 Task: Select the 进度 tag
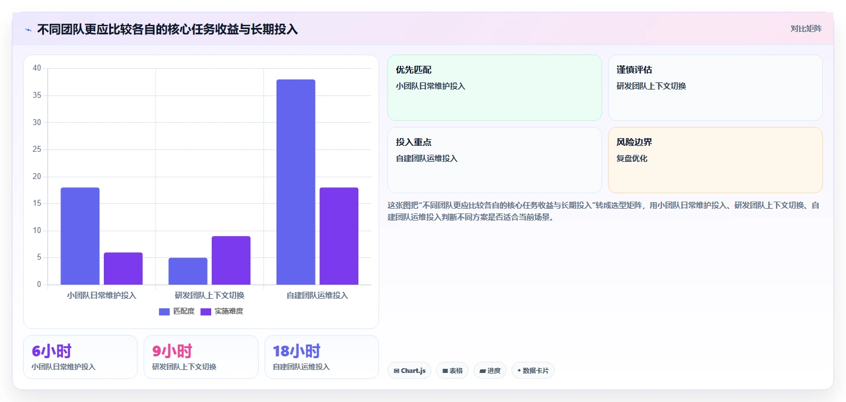(x=490, y=371)
